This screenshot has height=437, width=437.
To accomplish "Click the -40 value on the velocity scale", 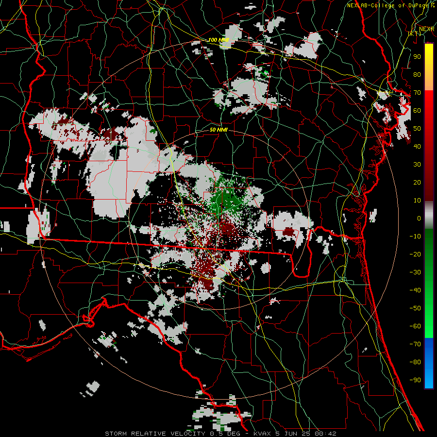I will 415,290.
